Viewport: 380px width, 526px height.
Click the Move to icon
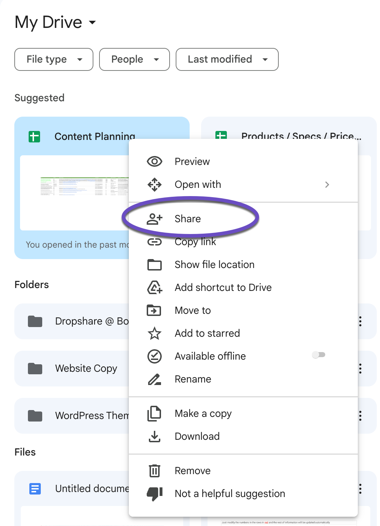[154, 310]
